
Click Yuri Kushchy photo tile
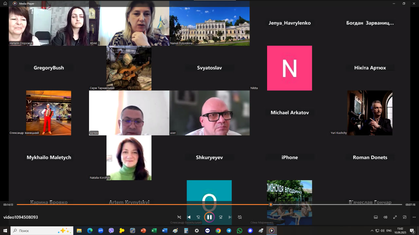pyautogui.click(x=370, y=113)
